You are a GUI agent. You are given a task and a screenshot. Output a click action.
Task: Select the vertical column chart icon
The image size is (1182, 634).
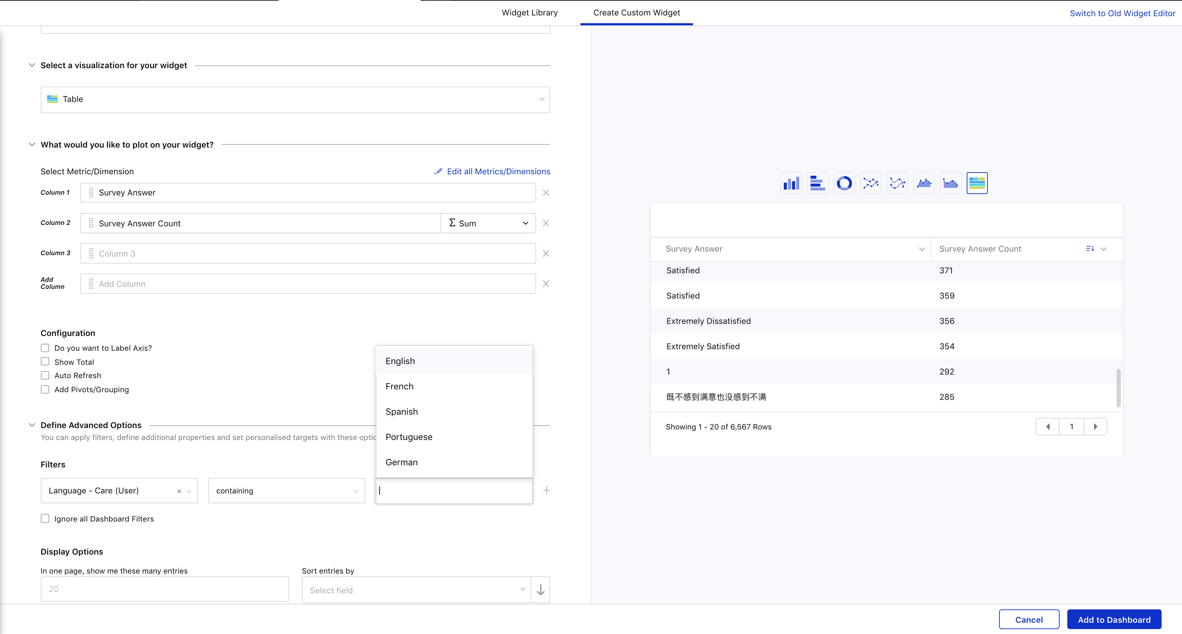[791, 183]
